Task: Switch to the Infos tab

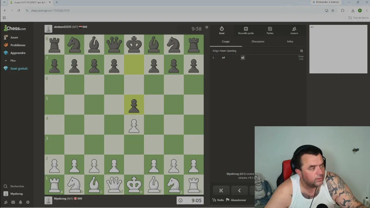Action: (290, 42)
